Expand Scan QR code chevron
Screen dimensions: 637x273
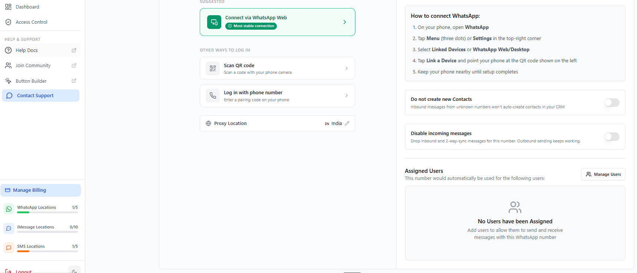pos(346,68)
